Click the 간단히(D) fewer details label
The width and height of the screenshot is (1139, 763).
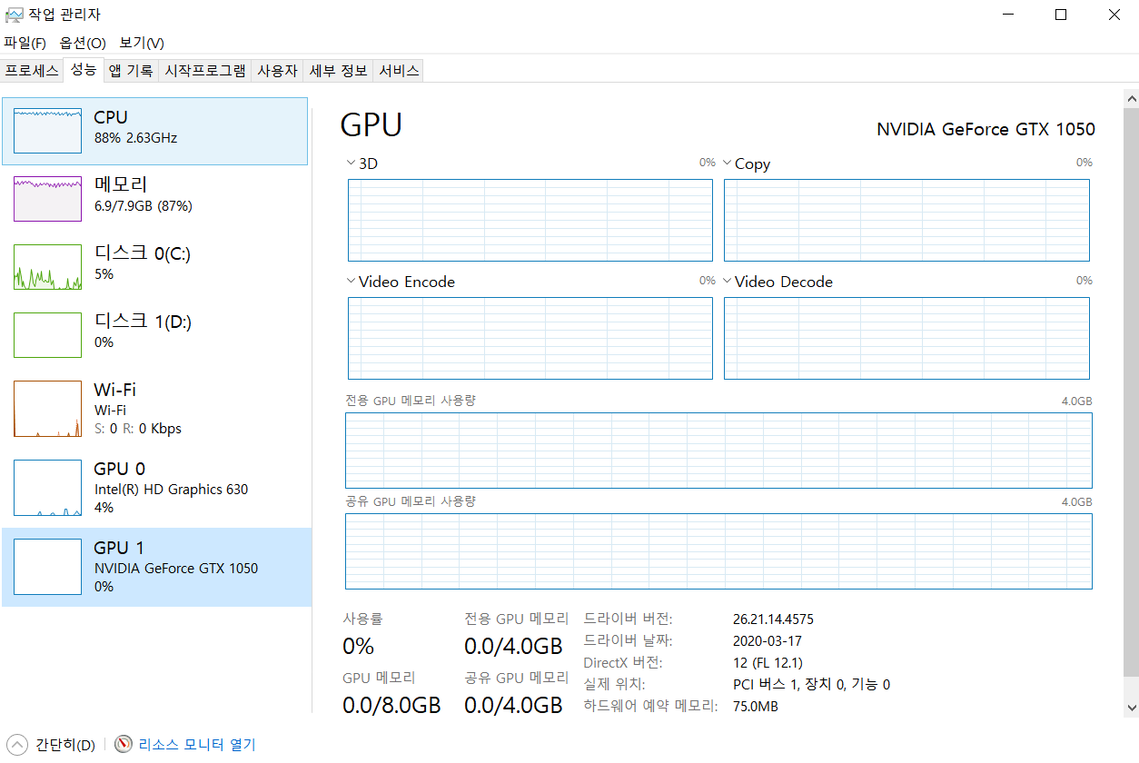click(x=64, y=745)
